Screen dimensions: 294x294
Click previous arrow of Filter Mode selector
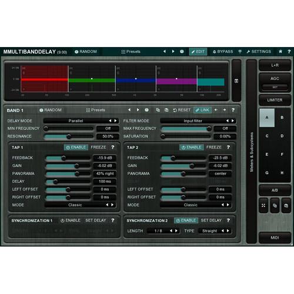coord(228,121)
